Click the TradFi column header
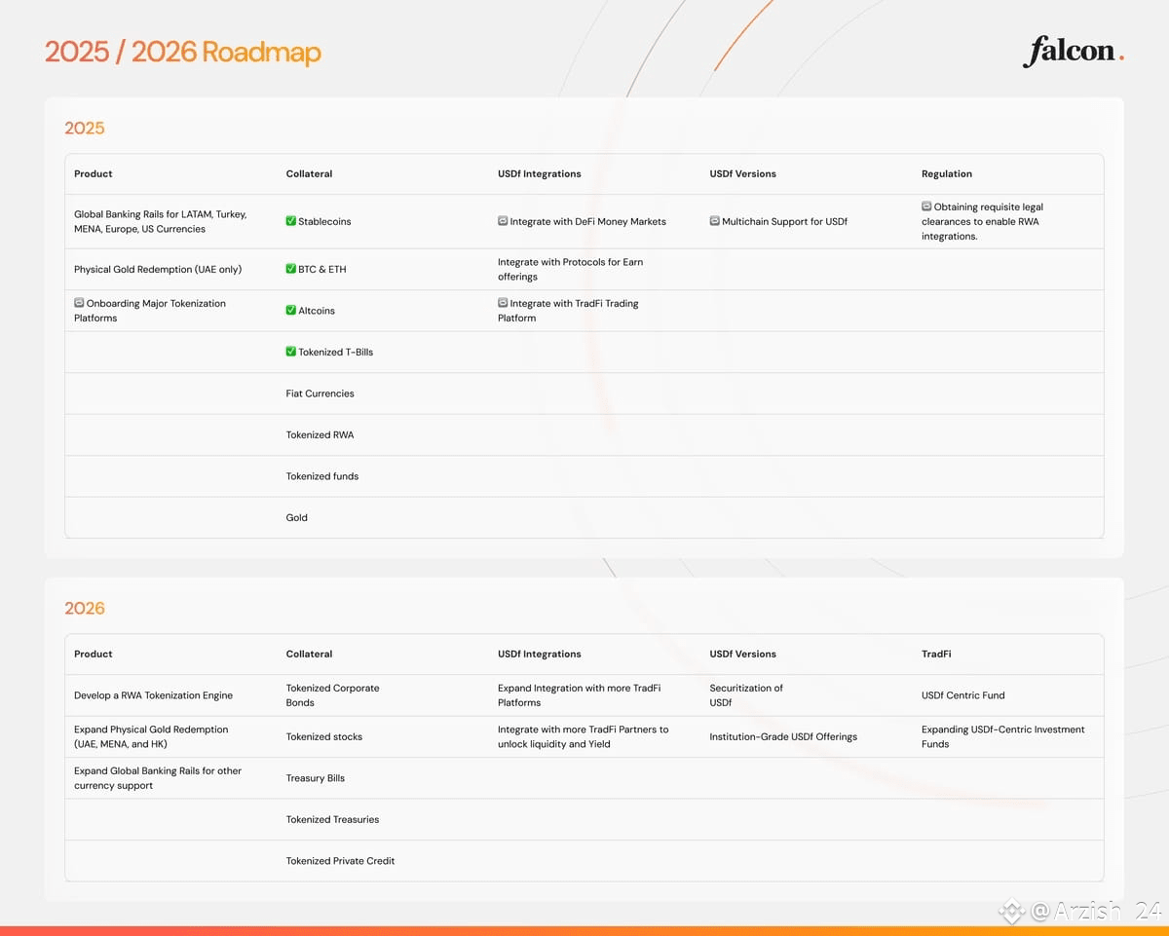 [936, 654]
